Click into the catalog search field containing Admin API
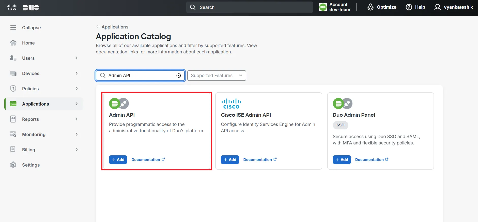 click(140, 76)
